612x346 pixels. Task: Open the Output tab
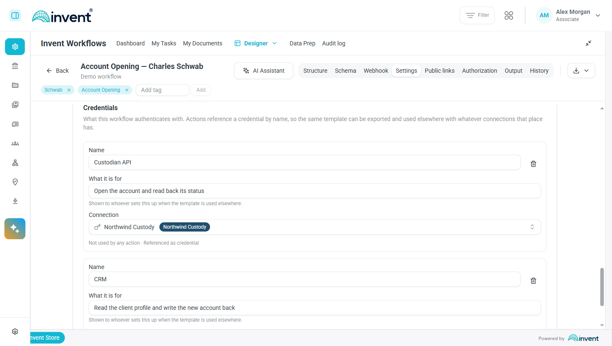click(514, 71)
